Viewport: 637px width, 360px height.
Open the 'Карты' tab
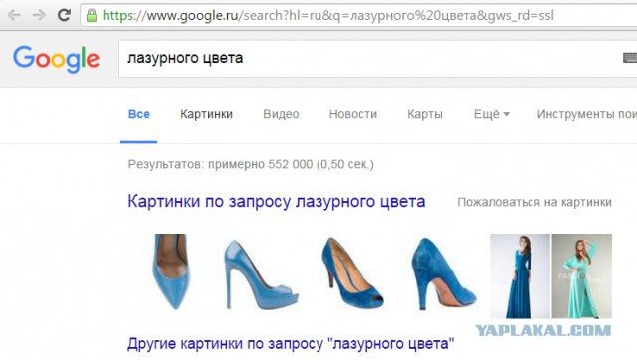pyautogui.click(x=425, y=114)
